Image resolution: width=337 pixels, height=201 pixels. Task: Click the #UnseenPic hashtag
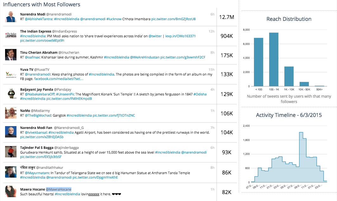coord(66,94)
